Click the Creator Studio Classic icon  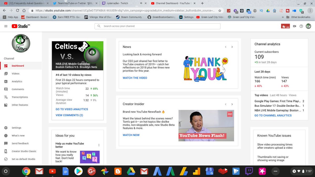(6, 151)
